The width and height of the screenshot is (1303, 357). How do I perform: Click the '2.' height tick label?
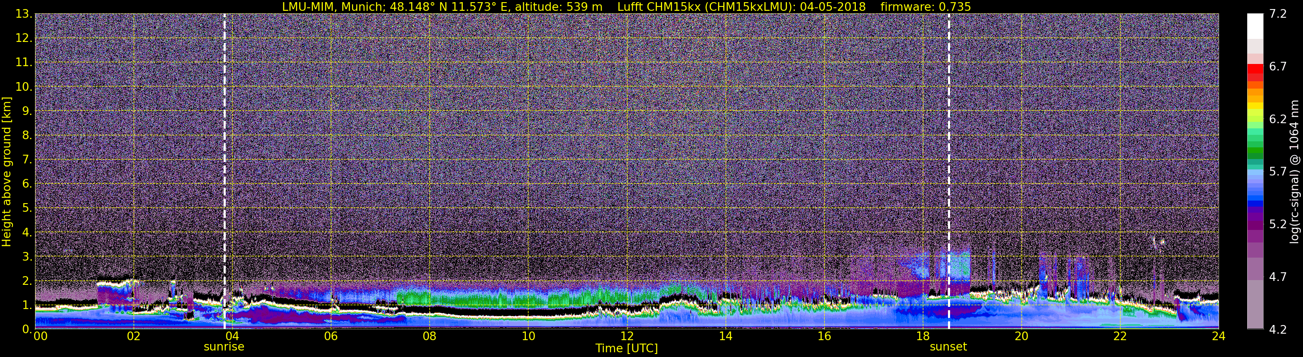(27, 280)
